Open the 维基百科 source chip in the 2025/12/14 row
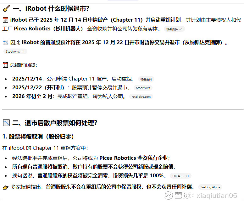 click(x=146, y=79)
